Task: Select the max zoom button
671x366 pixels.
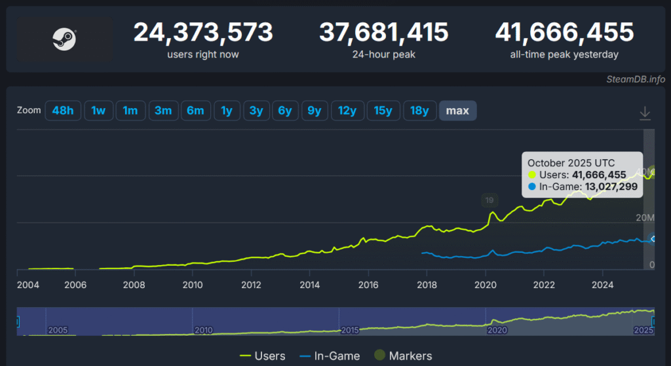Action: click(x=457, y=111)
